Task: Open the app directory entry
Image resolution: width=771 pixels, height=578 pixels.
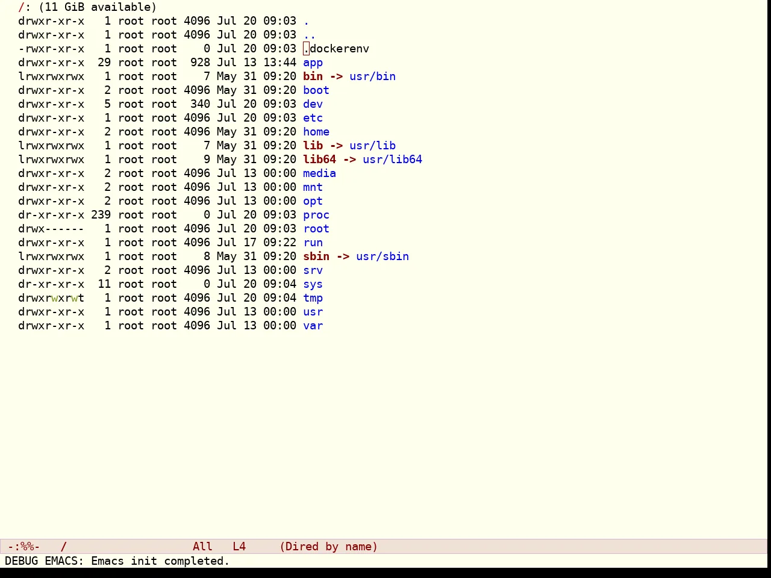Action: pyautogui.click(x=313, y=63)
